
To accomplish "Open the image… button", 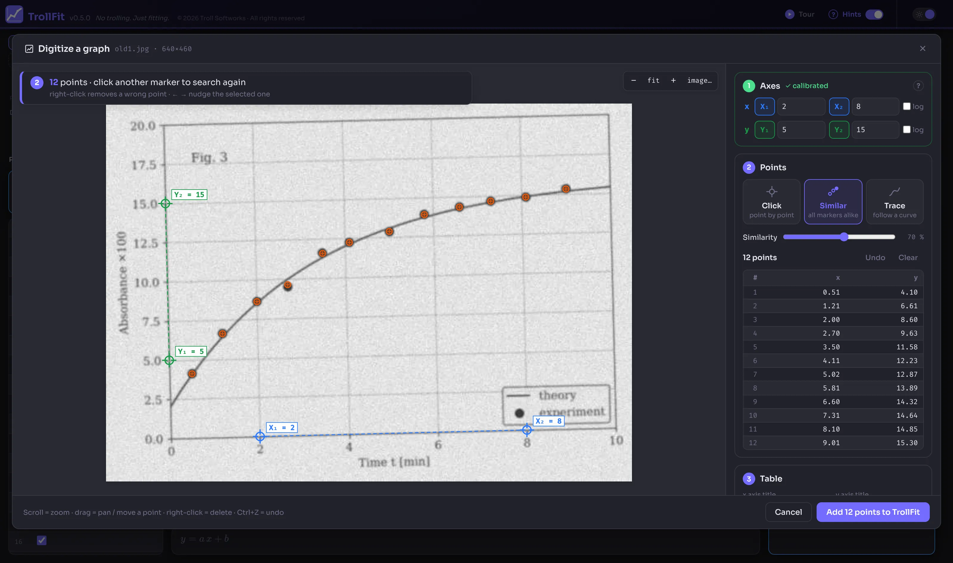I will (699, 80).
